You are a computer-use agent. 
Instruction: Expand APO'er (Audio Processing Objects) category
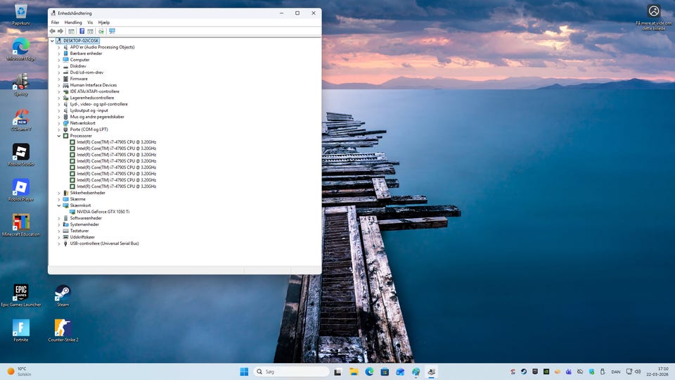[59, 47]
